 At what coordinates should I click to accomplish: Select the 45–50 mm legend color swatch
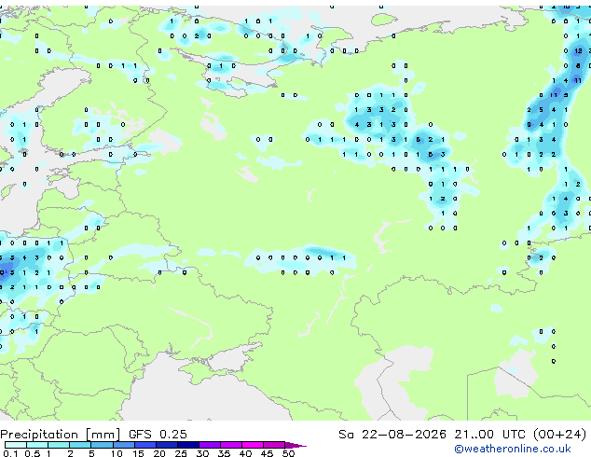(x=274, y=445)
